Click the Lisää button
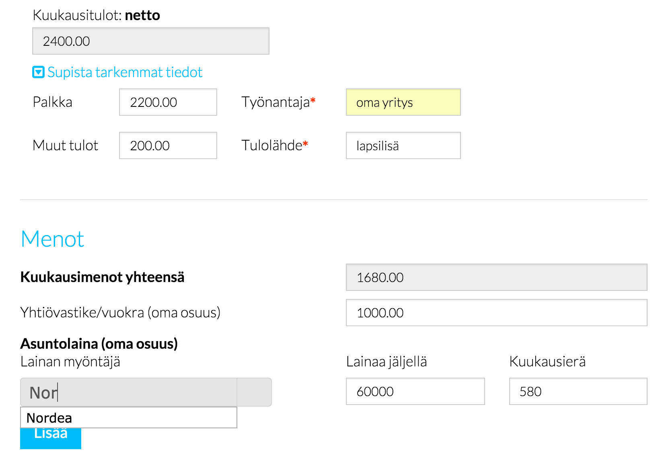 (x=51, y=438)
